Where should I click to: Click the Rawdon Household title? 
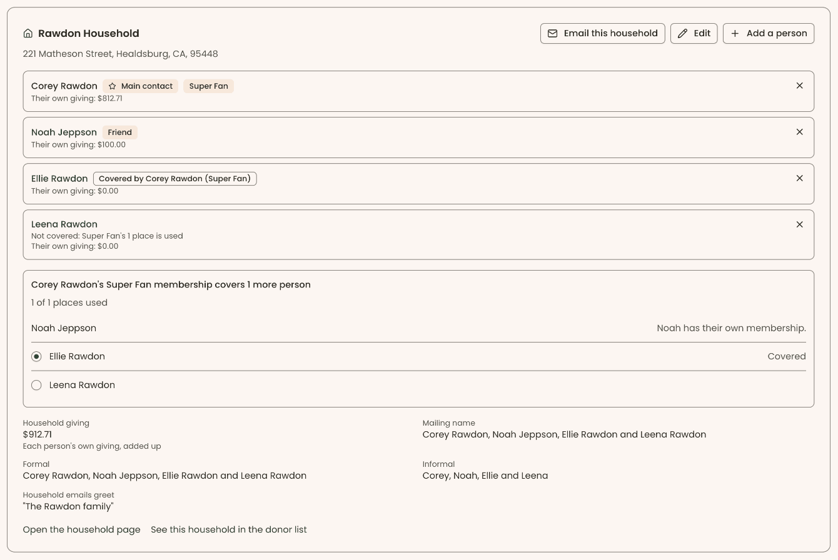pyautogui.click(x=89, y=34)
